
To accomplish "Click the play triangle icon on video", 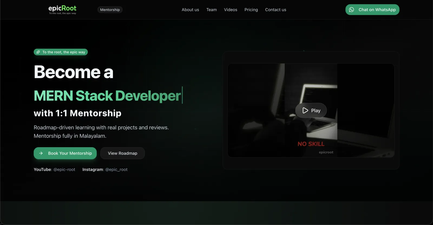I will click(305, 110).
